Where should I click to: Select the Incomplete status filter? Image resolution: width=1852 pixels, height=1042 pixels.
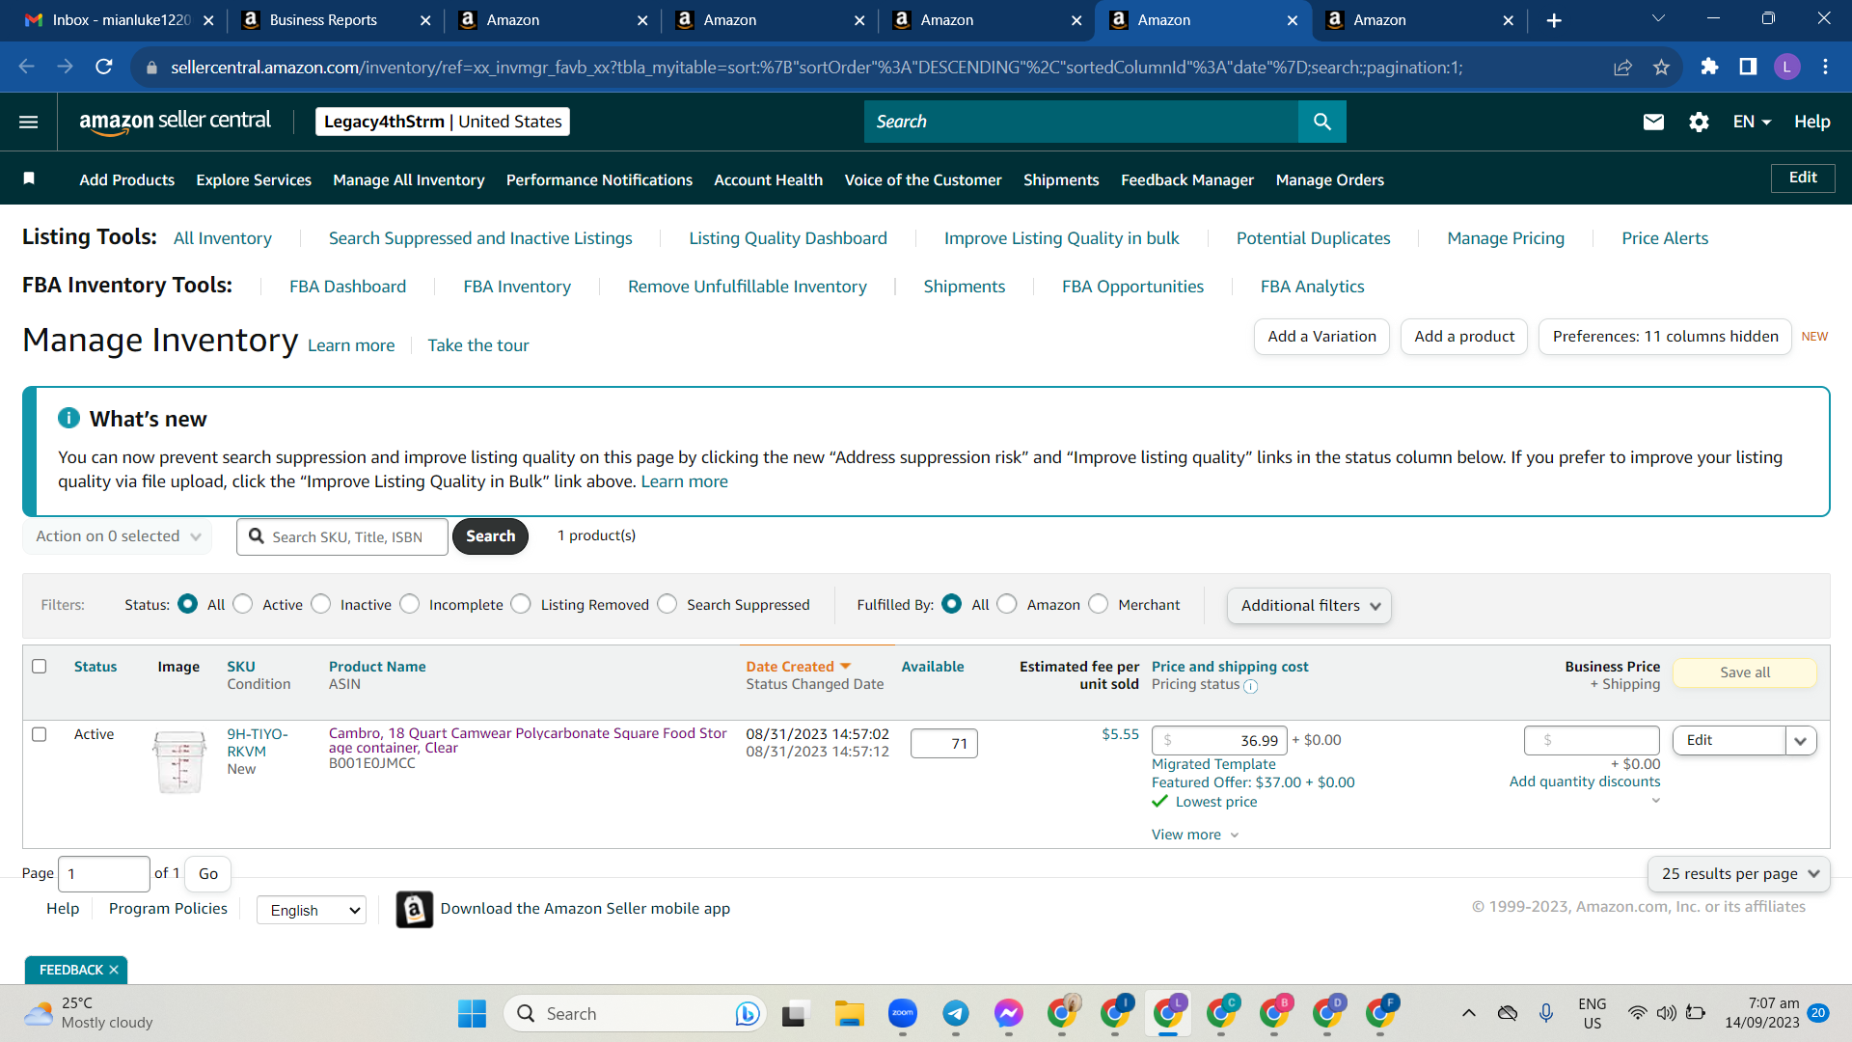click(410, 604)
